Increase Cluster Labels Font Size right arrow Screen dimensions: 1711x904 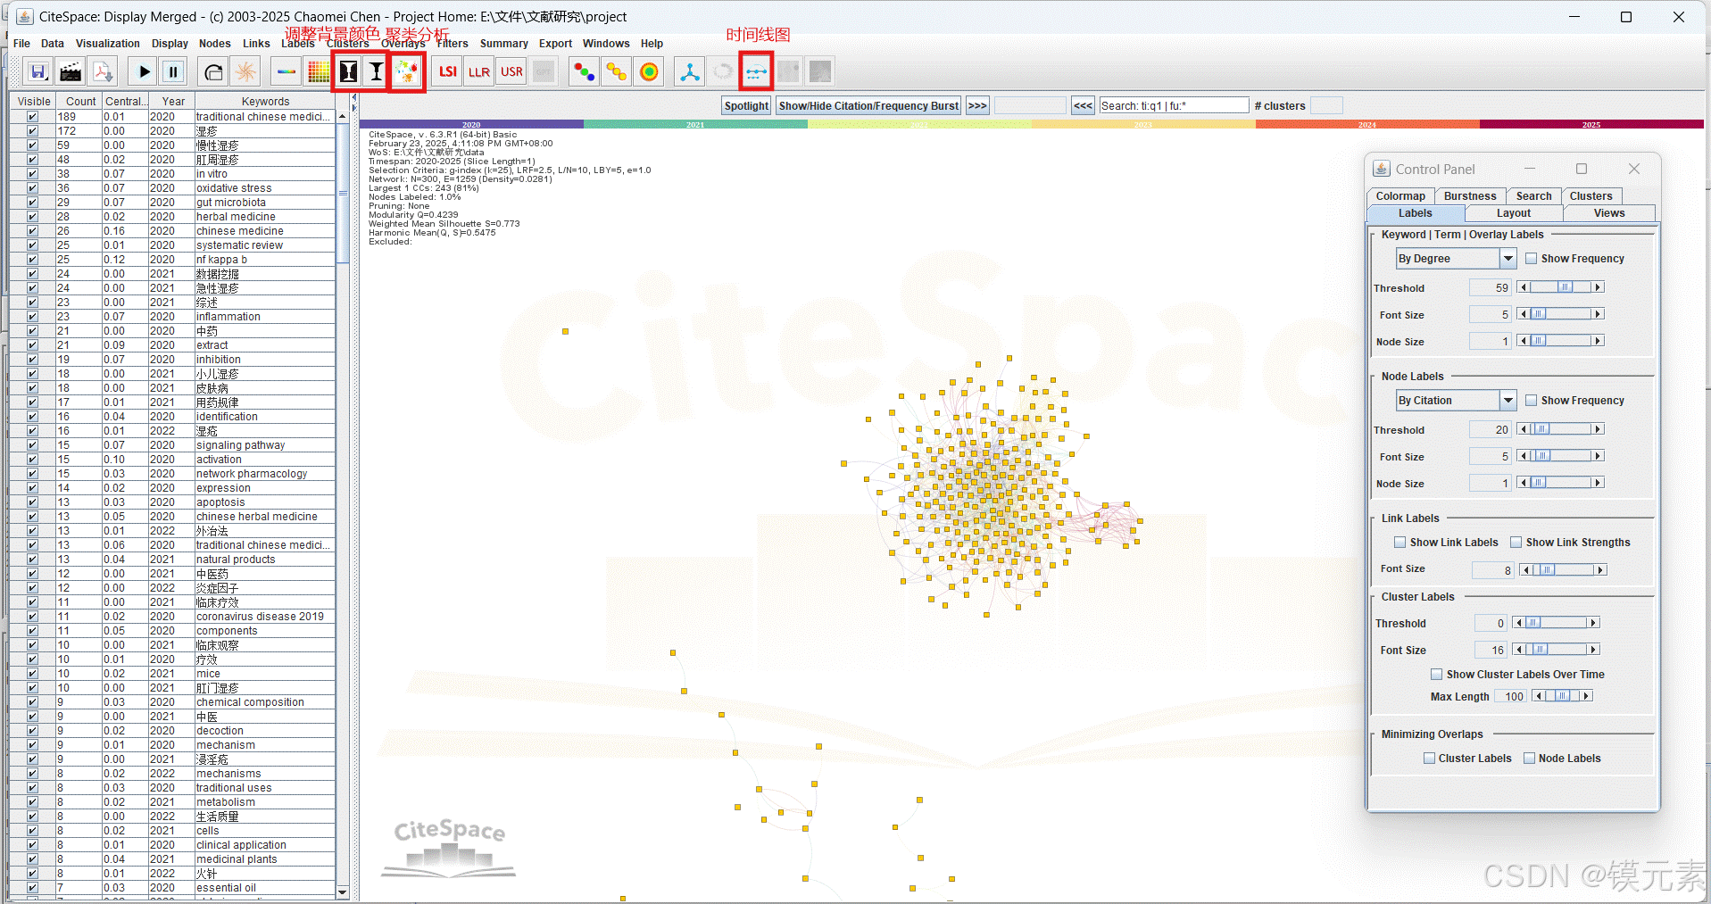[1593, 650]
